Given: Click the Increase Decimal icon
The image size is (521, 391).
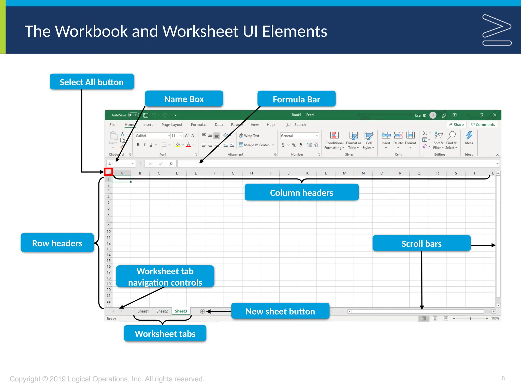Looking at the screenshot, I should coord(309,145).
